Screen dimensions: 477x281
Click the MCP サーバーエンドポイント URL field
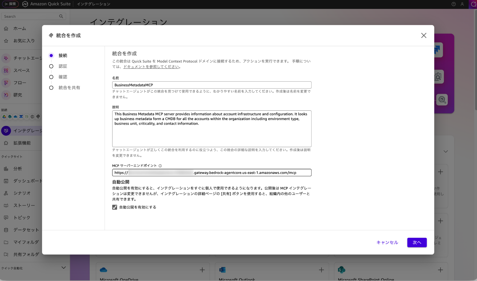(212, 173)
